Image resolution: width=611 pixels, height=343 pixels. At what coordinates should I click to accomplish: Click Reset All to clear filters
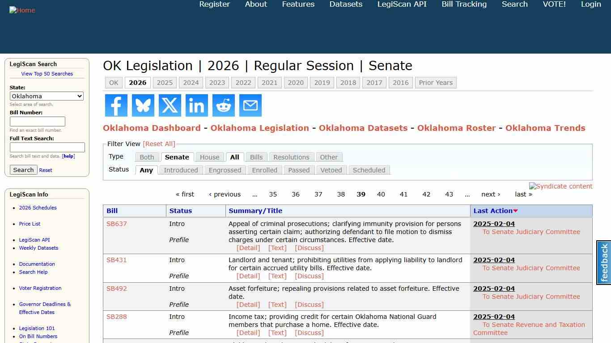(159, 144)
